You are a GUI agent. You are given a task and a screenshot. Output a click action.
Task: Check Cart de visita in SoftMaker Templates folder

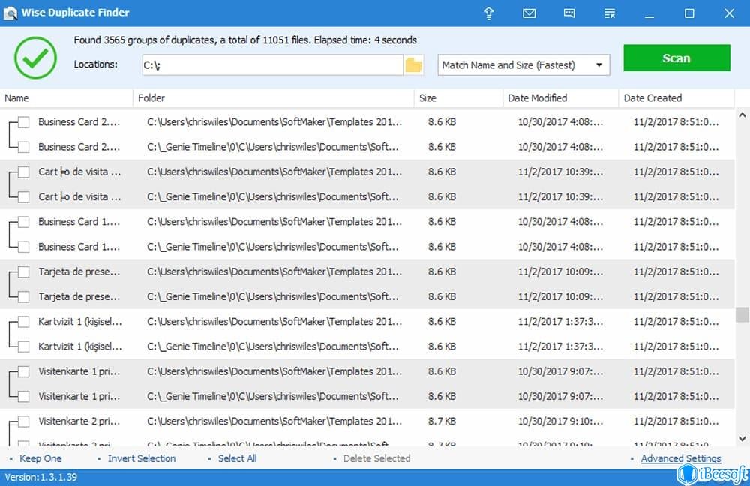point(23,172)
